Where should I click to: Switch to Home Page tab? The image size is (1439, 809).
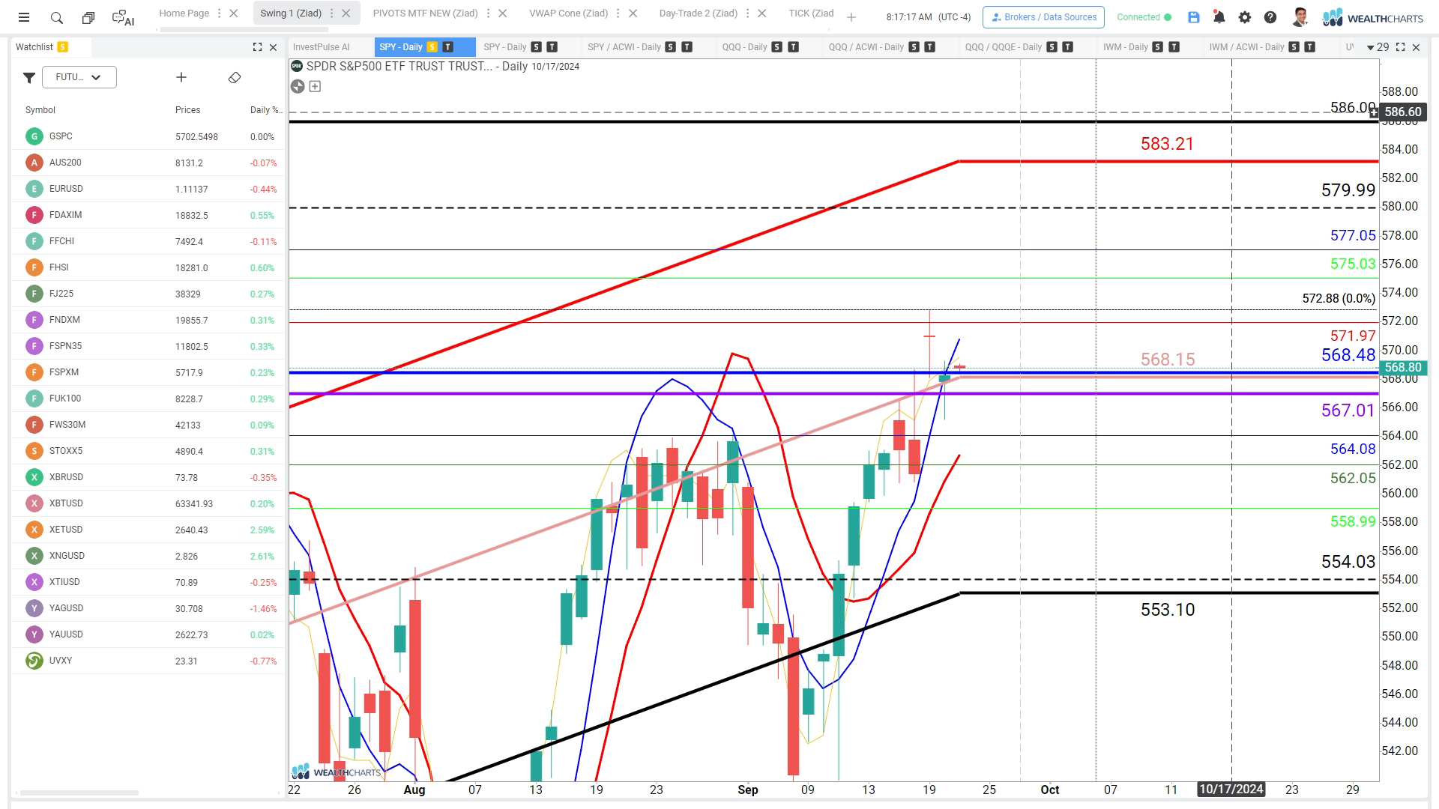[184, 13]
